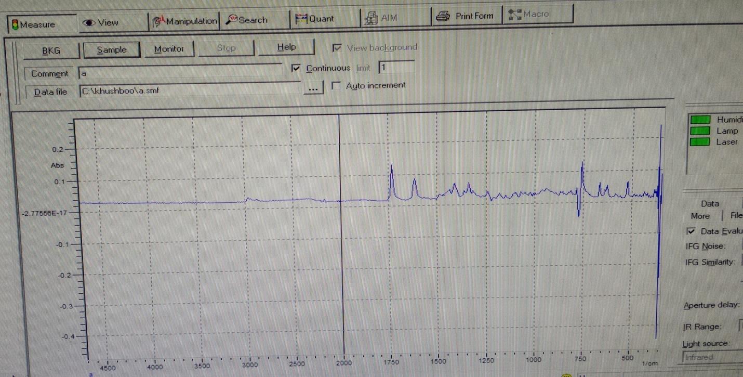The width and height of the screenshot is (743, 377).
Task: Click the Monitor button
Action: (169, 49)
